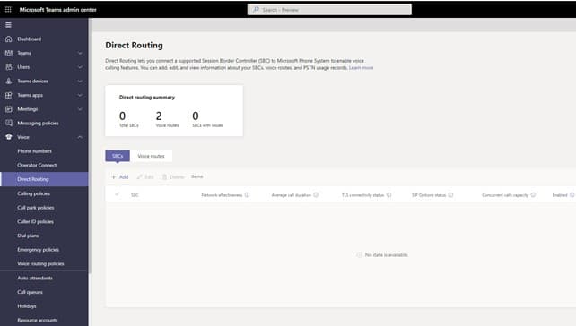Click the Teams devices icon in sidebar
576x326 pixels.
pyautogui.click(x=9, y=81)
